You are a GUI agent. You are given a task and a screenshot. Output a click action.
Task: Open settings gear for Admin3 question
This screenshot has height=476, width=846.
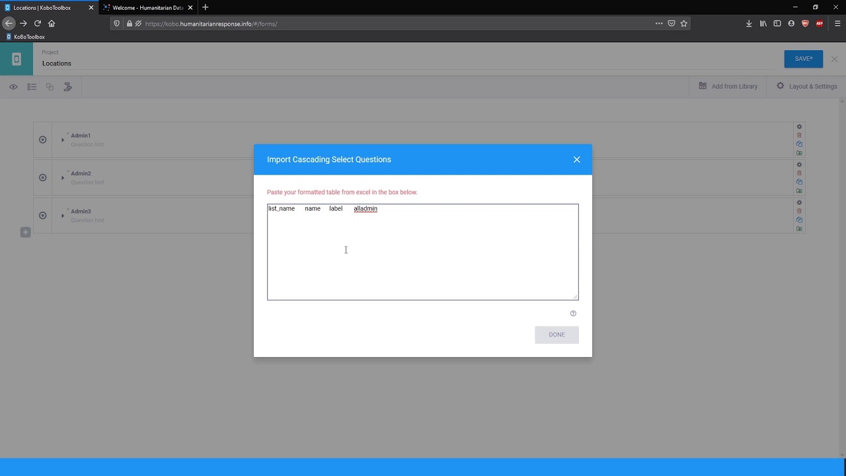coord(799,202)
